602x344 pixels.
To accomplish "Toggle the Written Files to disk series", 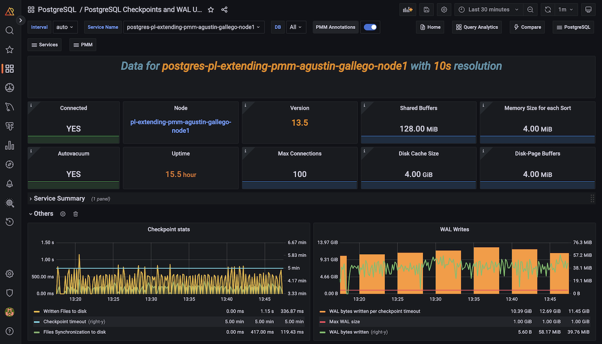I will click(x=65, y=311).
